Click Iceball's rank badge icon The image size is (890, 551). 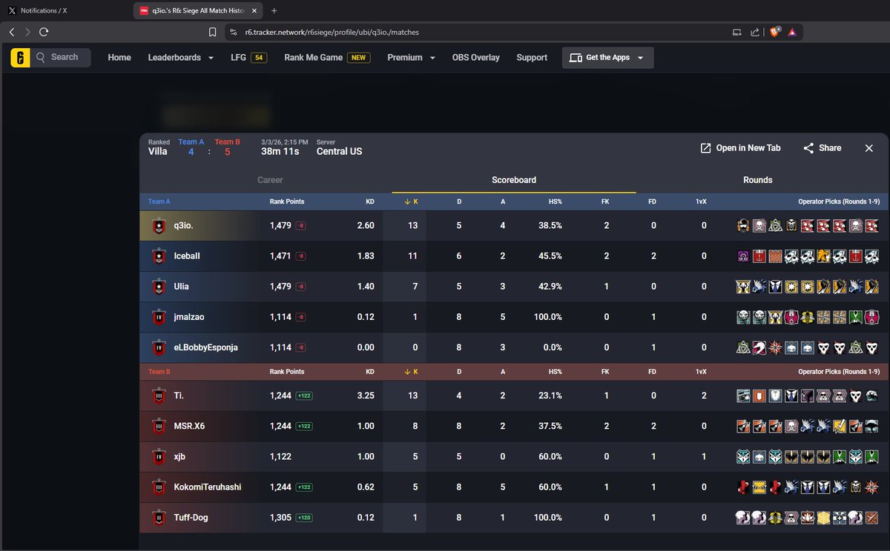[x=157, y=256]
